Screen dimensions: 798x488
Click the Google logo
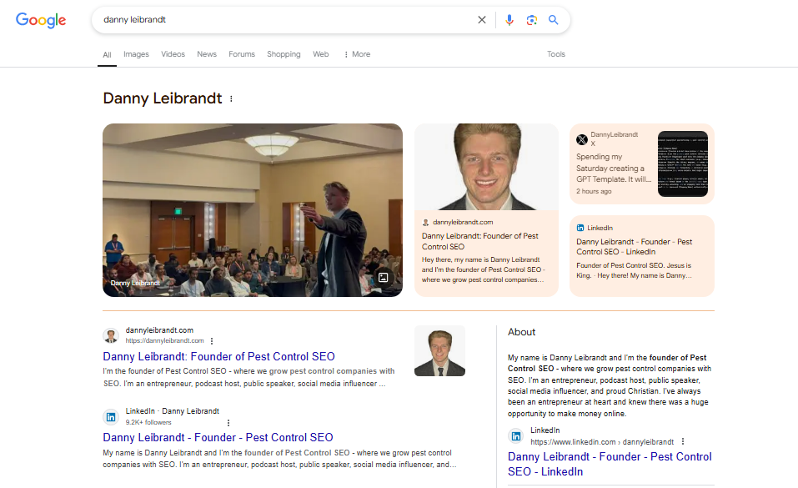41,20
